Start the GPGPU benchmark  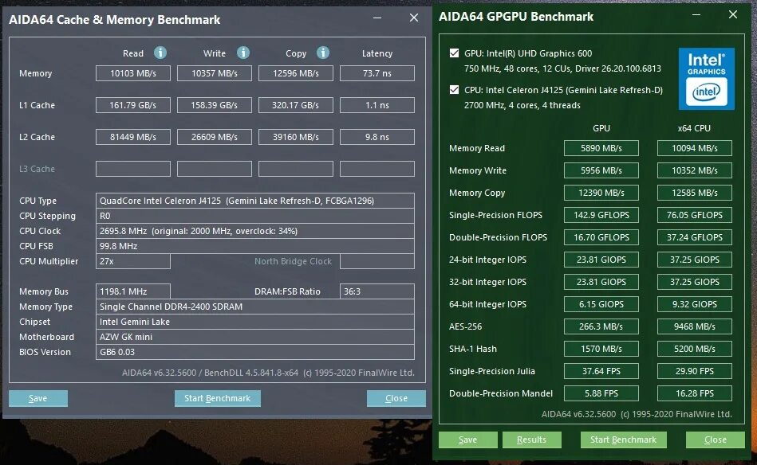[623, 440]
